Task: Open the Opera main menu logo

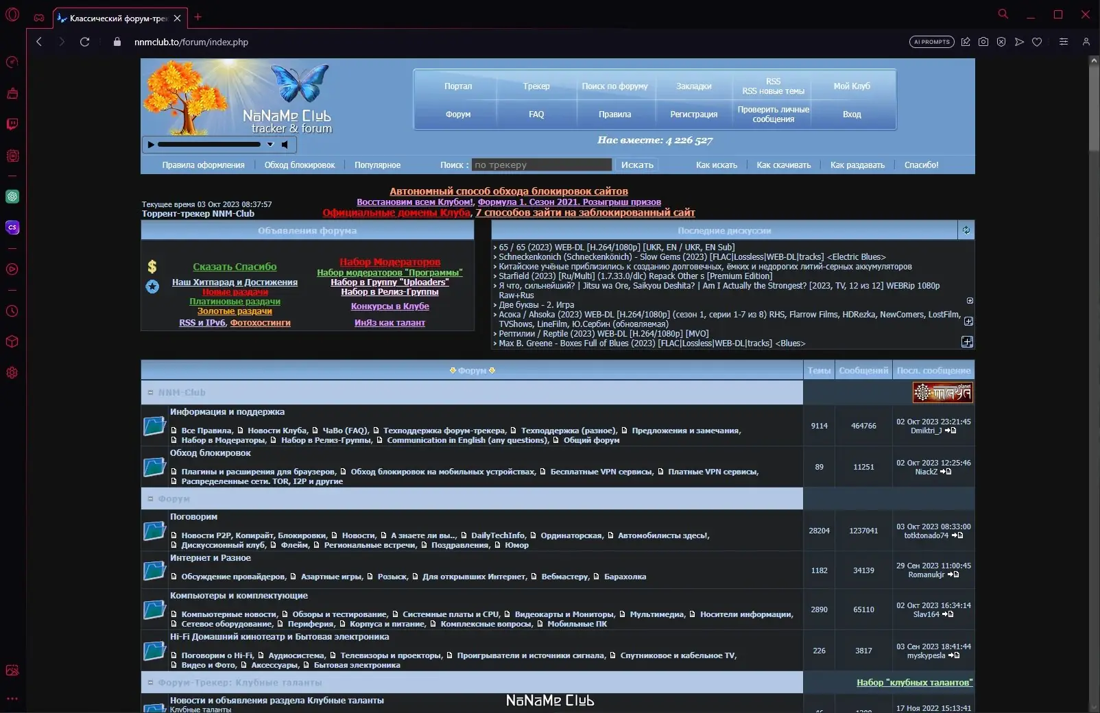Action: pos(12,14)
